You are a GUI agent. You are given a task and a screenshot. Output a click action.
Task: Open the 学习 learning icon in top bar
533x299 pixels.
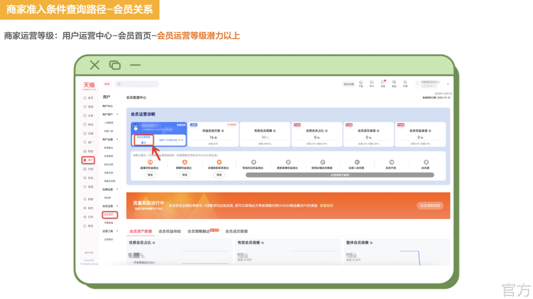click(371, 83)
